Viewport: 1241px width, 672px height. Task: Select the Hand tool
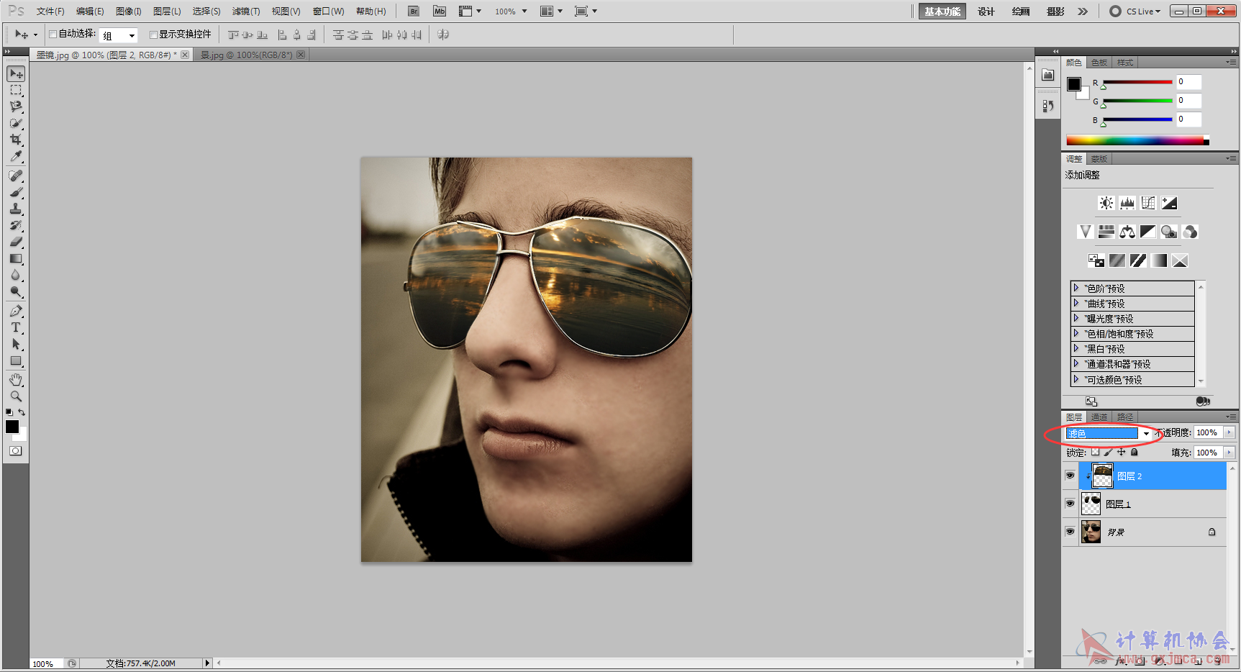(16, 379)
